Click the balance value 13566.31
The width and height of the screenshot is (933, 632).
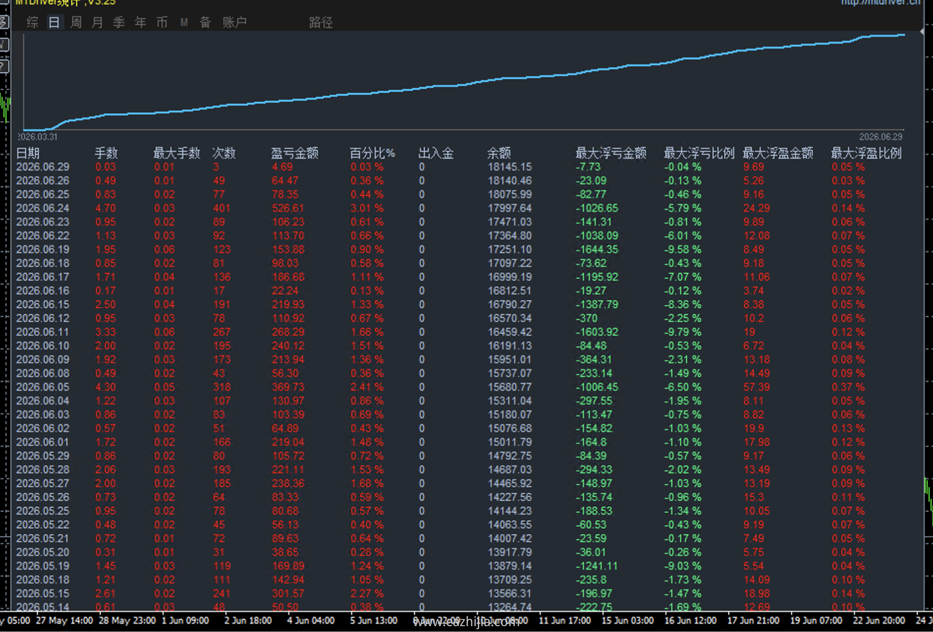(x=510, y=593)
